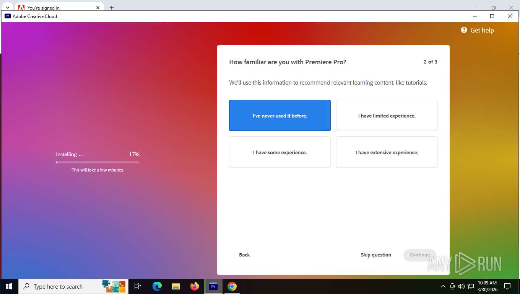The image size is (520, 294).
Task: Click "How familiar are you with Premiere Pro?" heading
Action: point(288,62)
